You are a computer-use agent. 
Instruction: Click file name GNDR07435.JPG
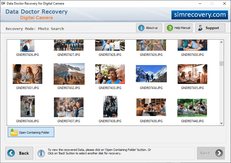192,88
